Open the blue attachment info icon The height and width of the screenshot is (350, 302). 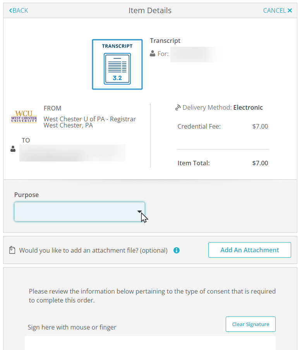[x=177, y=250]
